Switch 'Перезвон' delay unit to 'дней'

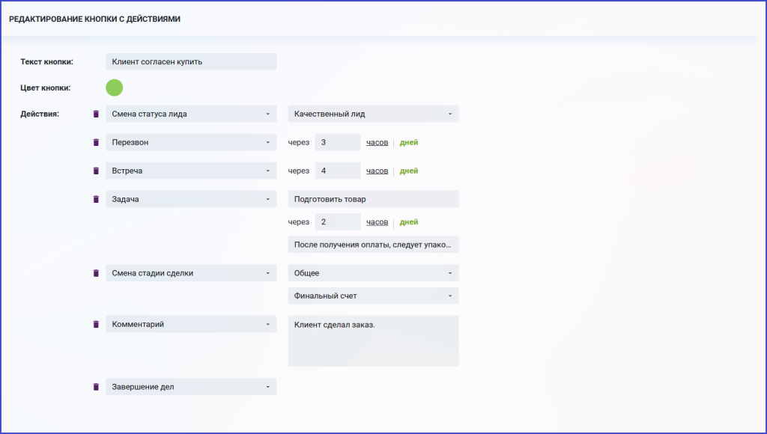point(409,142)
